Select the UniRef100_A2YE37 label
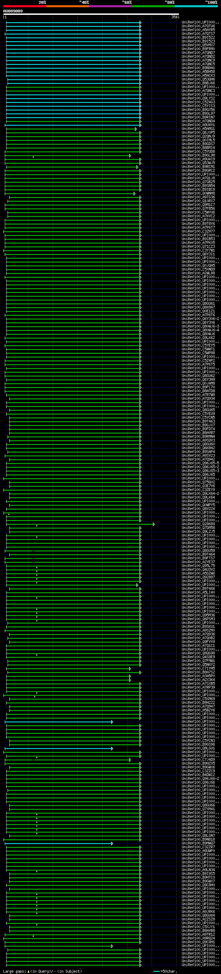 tap(198, 562)
